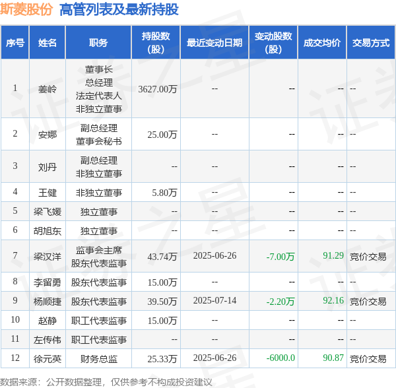Click the 财务总监 position text
Image resolution: width=396 pixels, height=388 pixels.
(x=99, y=359)
